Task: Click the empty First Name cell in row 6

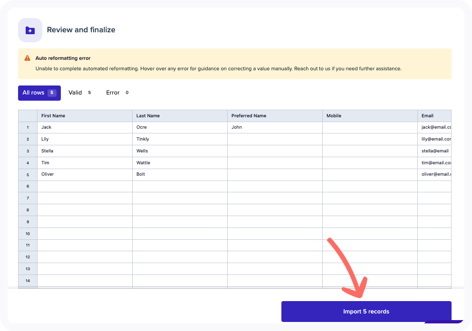Action: 85,186
